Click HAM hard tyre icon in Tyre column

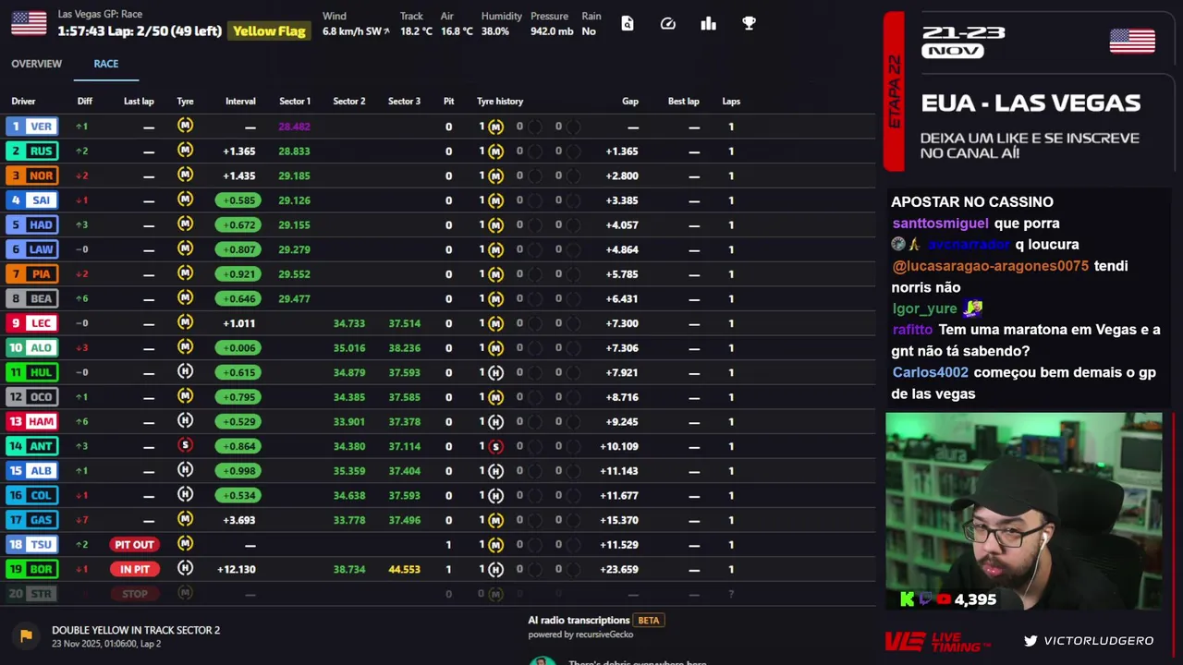tap(185, 420)
